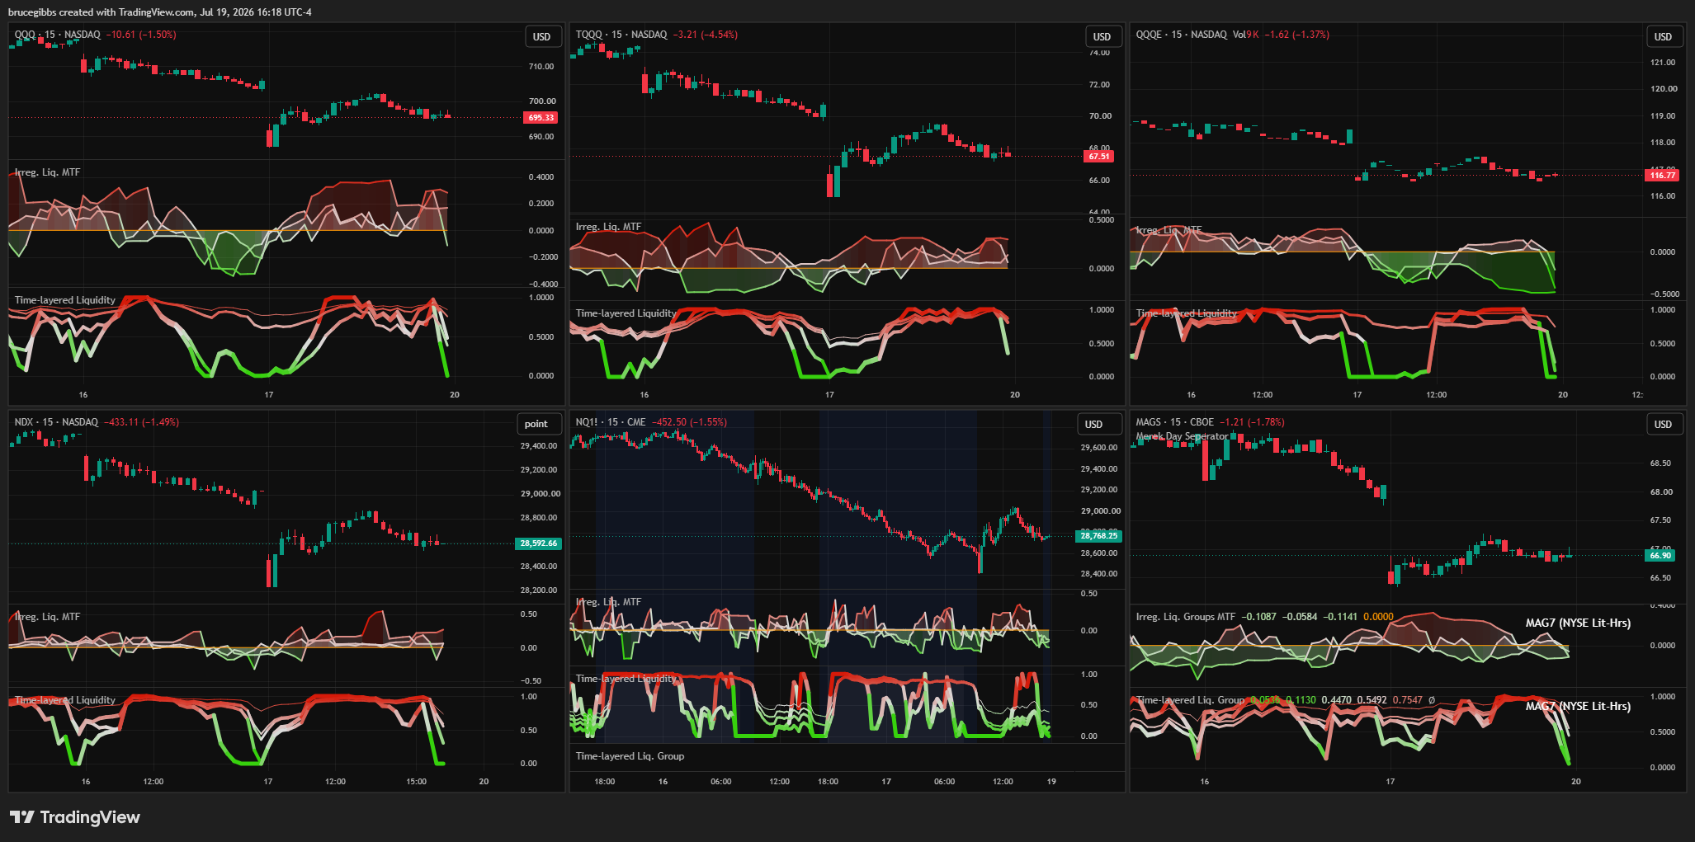Click the 0.7547 indicator value in MAGS chart

[x=1407, y=700]
